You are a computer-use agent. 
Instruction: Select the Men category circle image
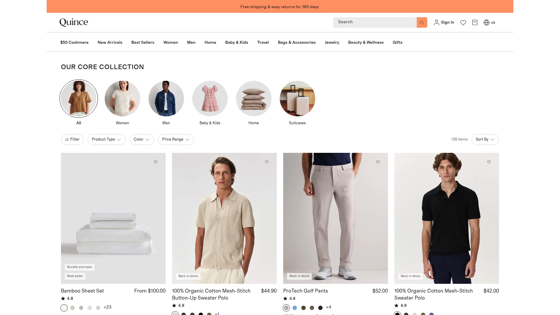coord(166,99)
